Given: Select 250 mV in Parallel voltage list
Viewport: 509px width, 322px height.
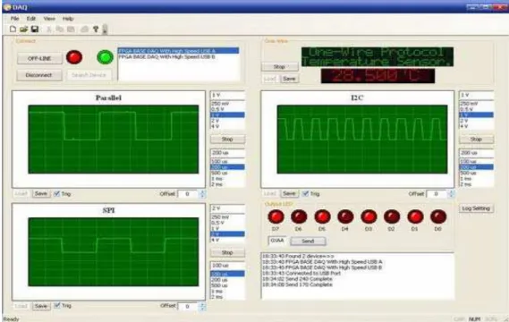Looking at the screenshot, I should [227, 104].
